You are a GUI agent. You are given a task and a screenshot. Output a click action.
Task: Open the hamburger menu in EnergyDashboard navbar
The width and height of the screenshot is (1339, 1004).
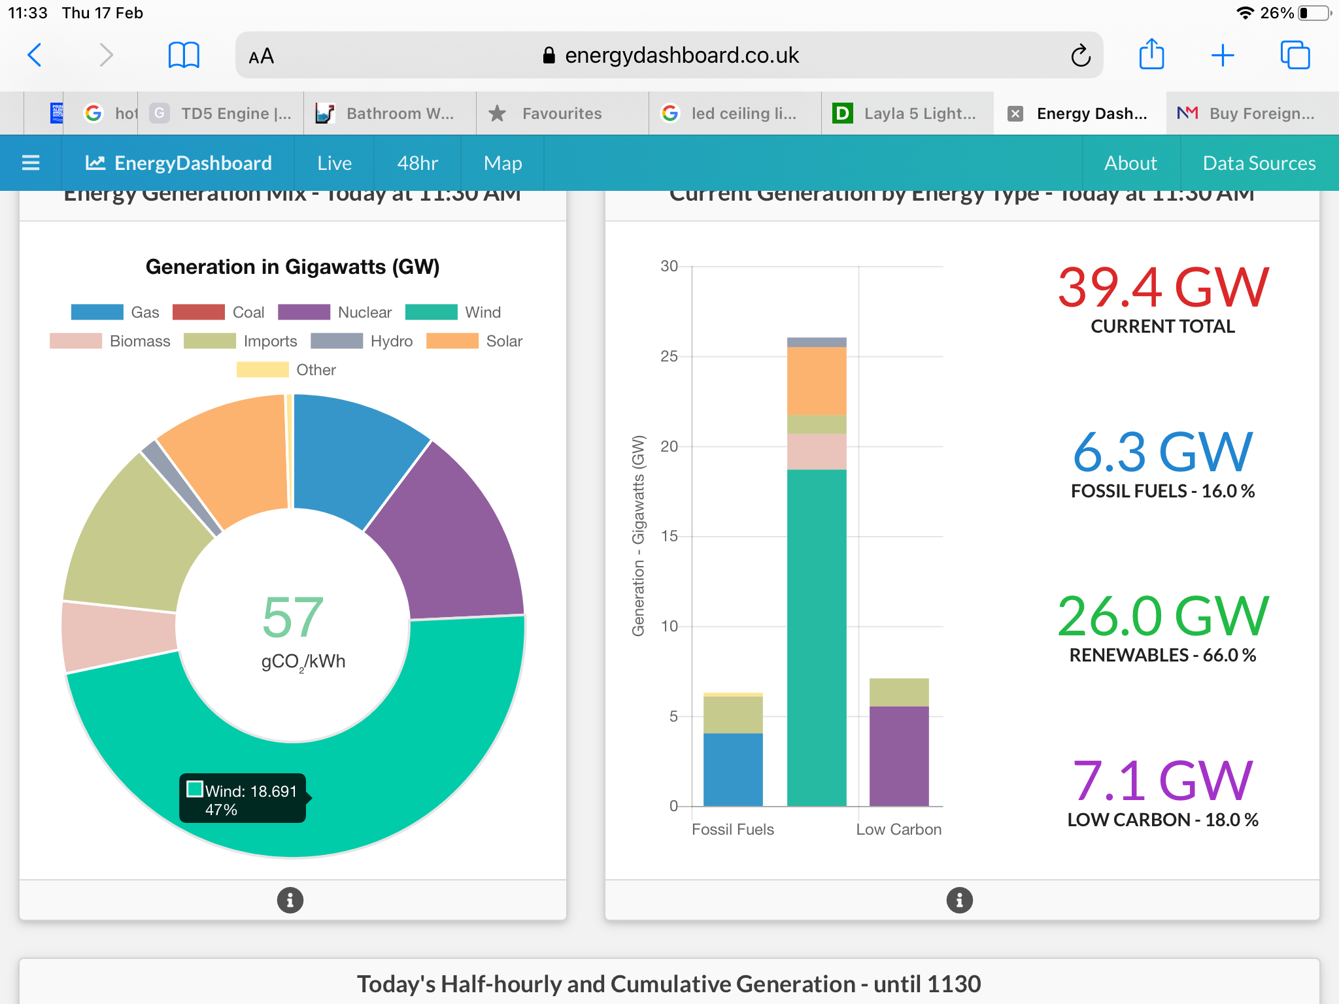click(x=31, y=163)
